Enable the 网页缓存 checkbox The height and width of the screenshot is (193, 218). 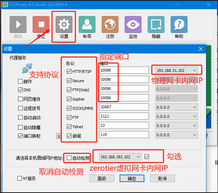[x=20, y=99]
